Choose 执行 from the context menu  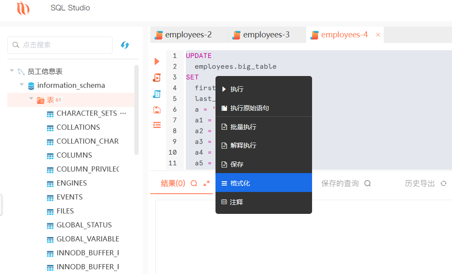tap(264, 89)
